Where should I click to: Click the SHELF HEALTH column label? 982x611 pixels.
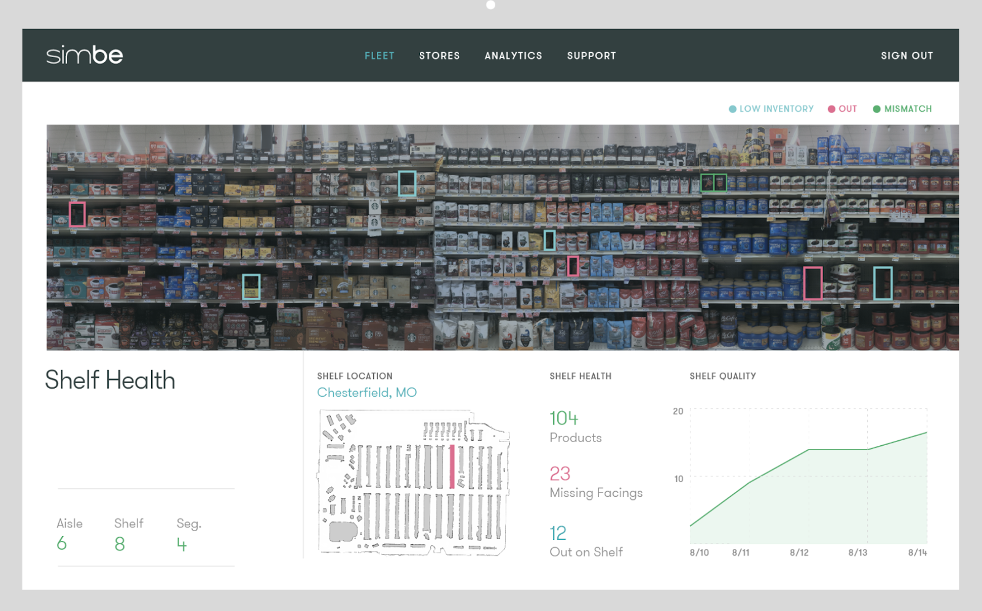tap(581, 376)
